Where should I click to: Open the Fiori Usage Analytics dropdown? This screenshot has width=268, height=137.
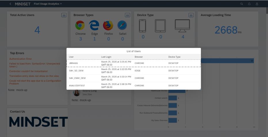tap(48, 4)
